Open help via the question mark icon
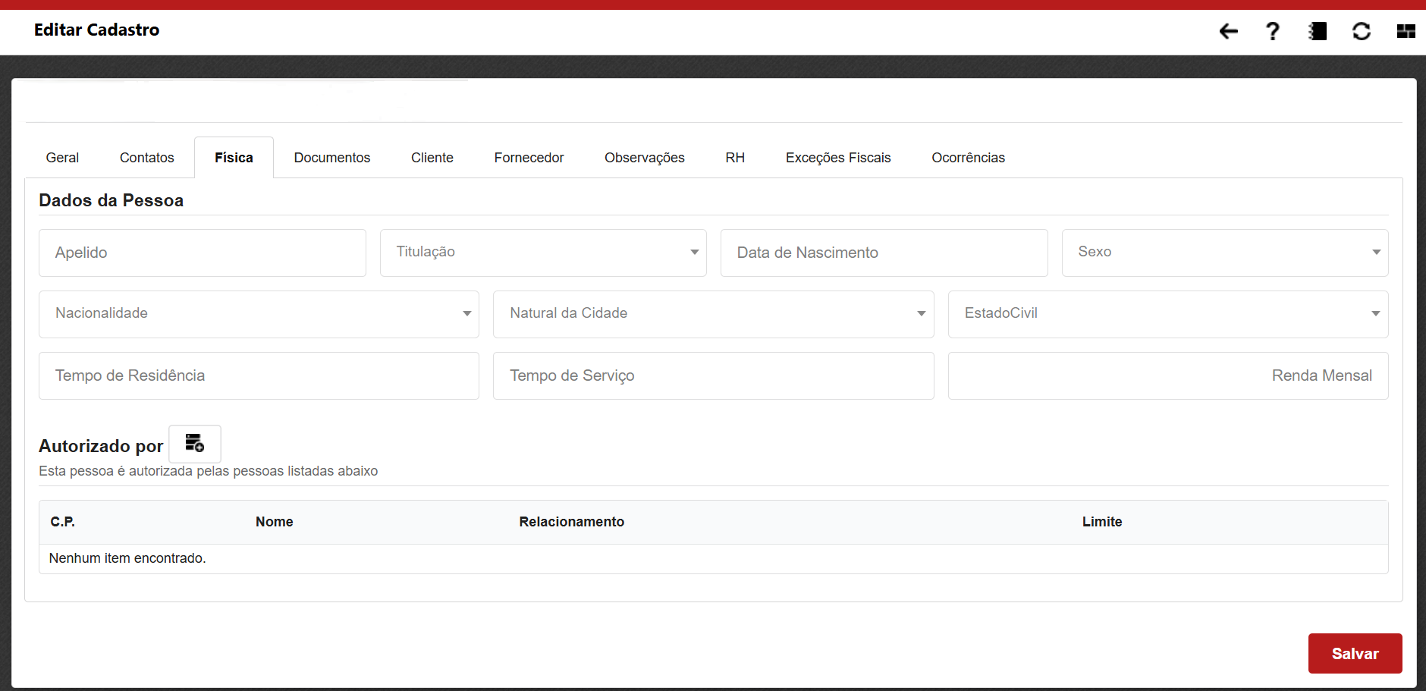1426x691 pixels. pos(1272,31)
